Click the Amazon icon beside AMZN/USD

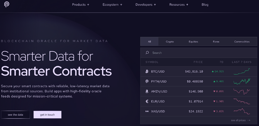coord(147,92)
